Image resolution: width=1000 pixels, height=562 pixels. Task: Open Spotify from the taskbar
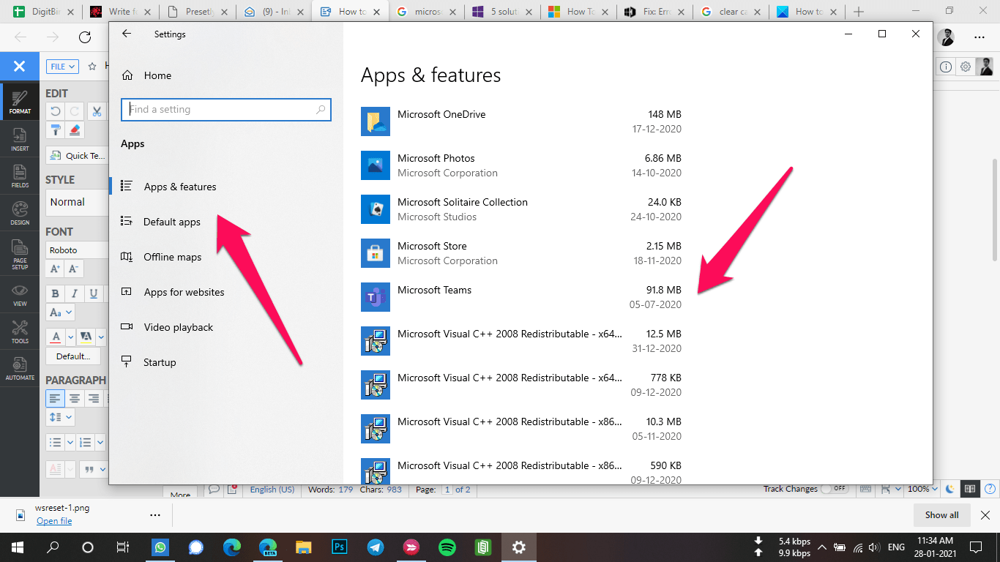[x=447, y=547]
